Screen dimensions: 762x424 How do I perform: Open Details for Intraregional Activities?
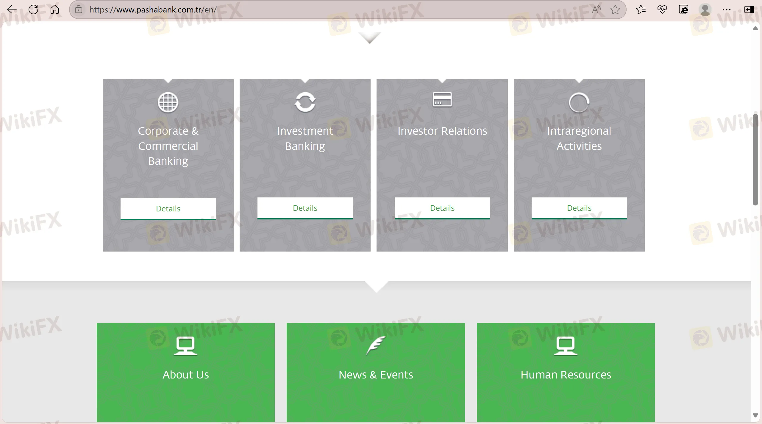pyautogui.click(x=579, y=208)
